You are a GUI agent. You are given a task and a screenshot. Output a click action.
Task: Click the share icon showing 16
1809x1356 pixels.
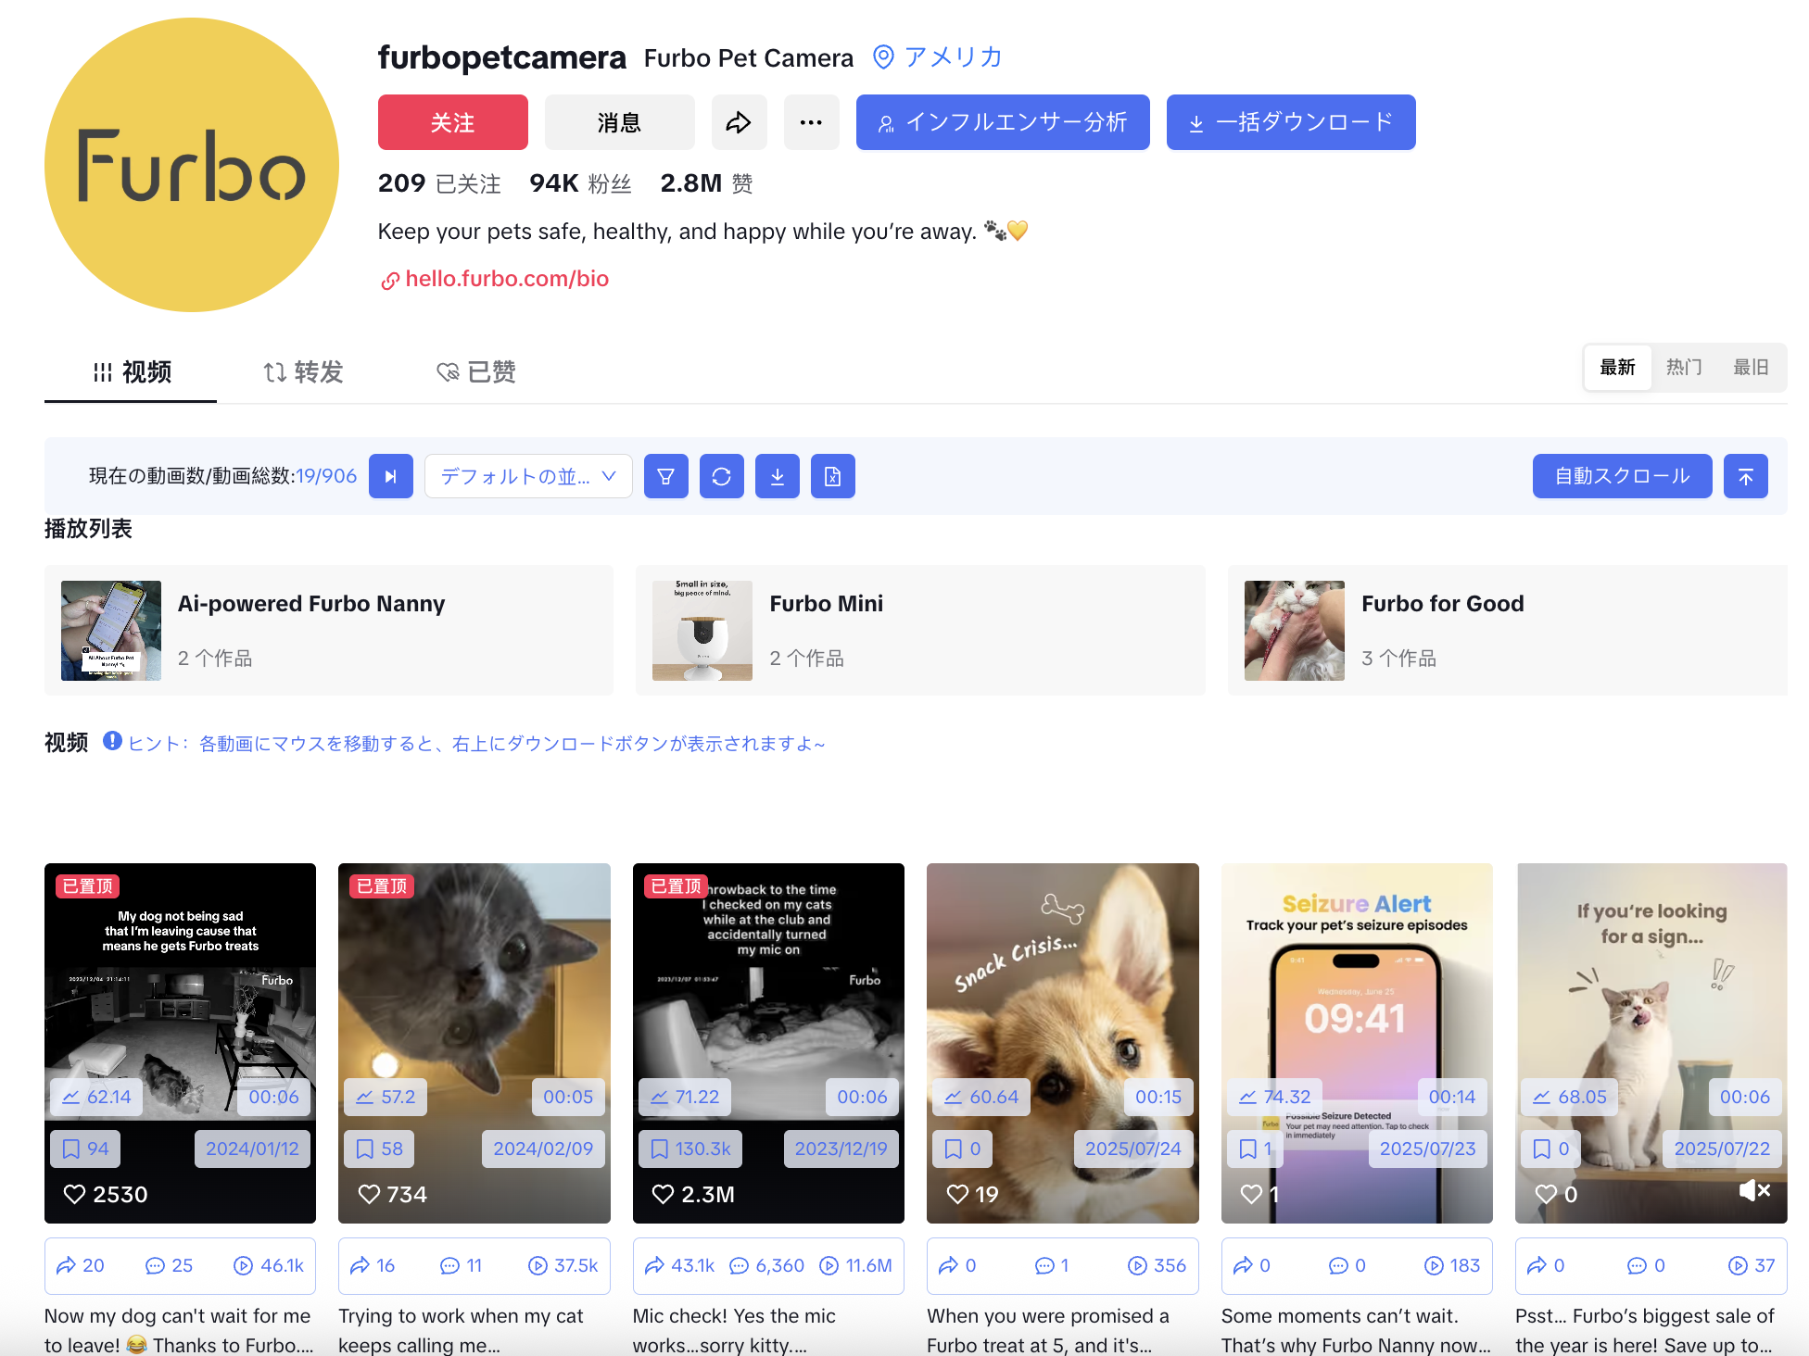tap(360, 1265)
